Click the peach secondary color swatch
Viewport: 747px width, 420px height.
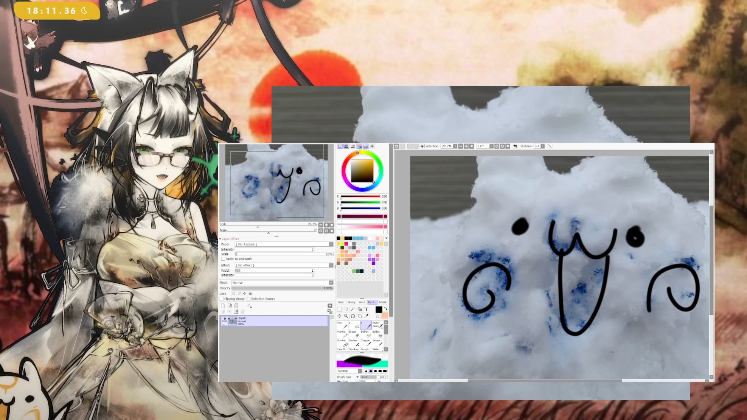tap(384, 316)
